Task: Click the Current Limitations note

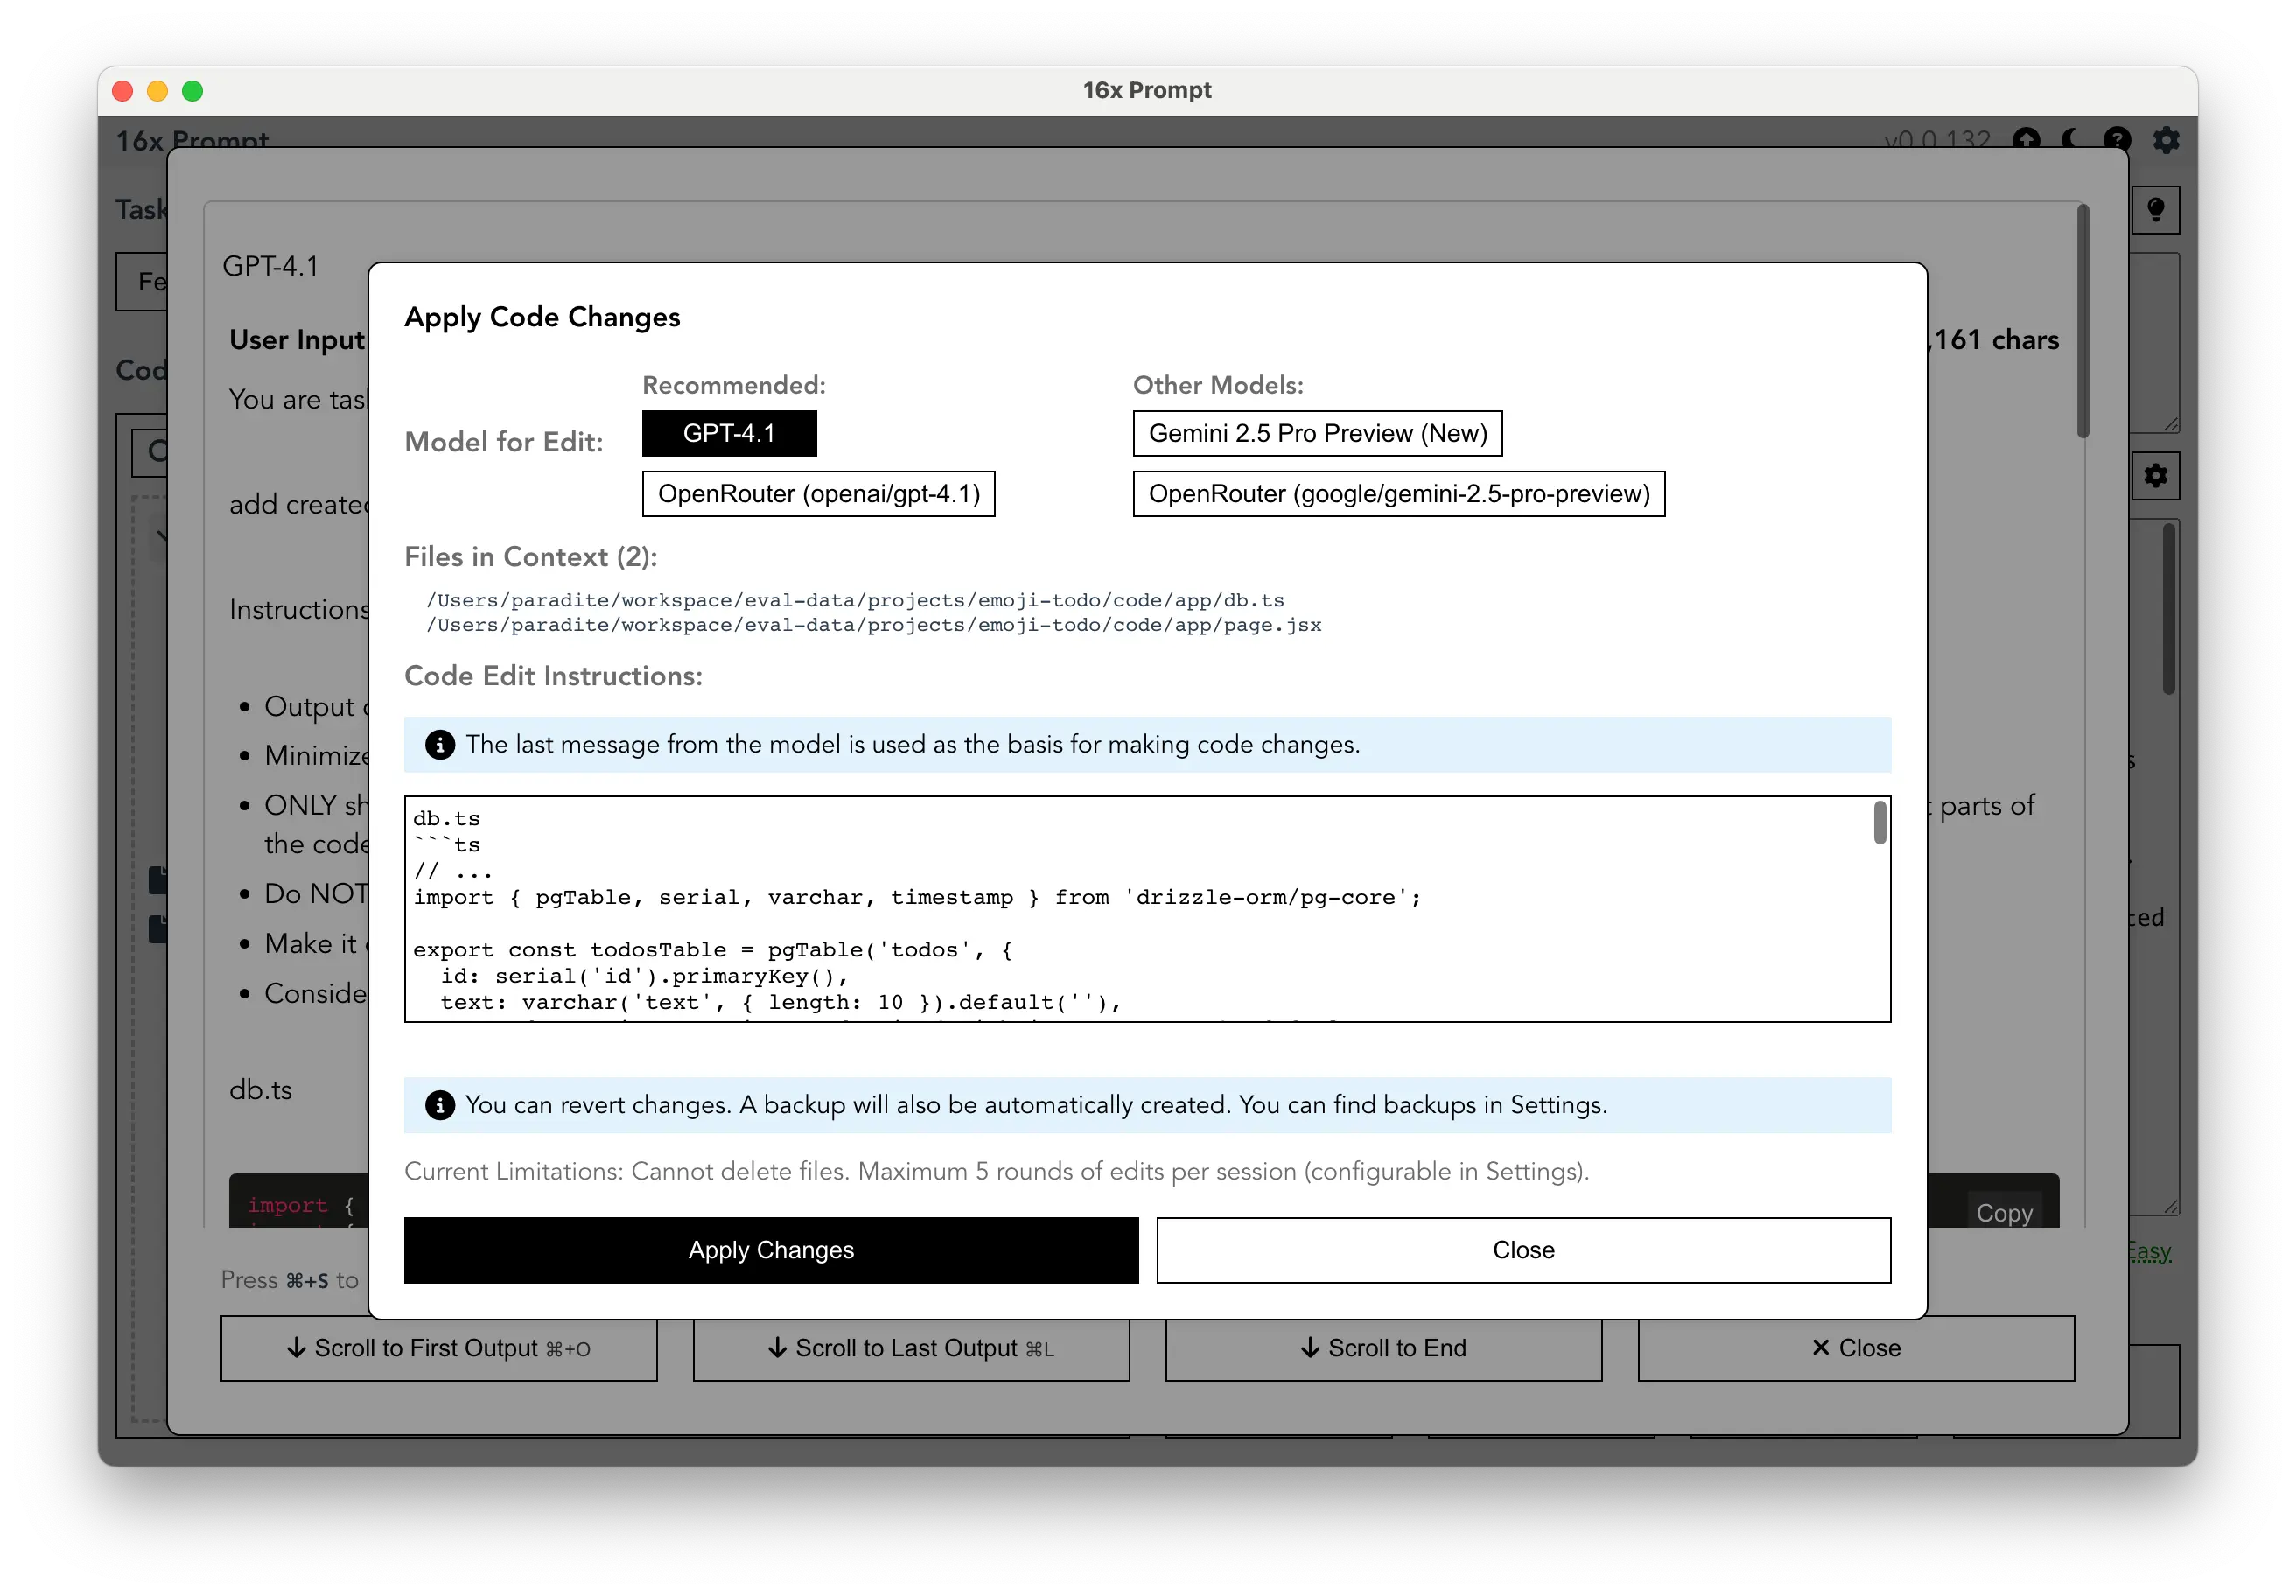Action: pos(996,1171)
